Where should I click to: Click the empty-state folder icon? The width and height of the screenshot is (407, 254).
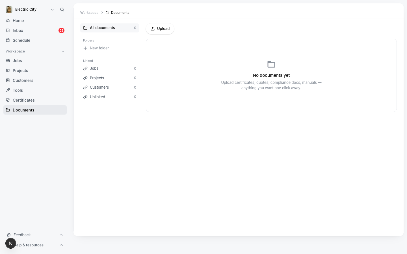click(271, 64)
